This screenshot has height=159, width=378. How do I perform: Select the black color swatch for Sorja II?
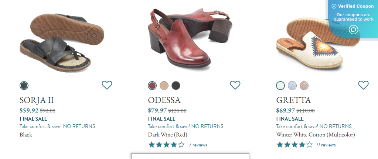coord(24,86)
